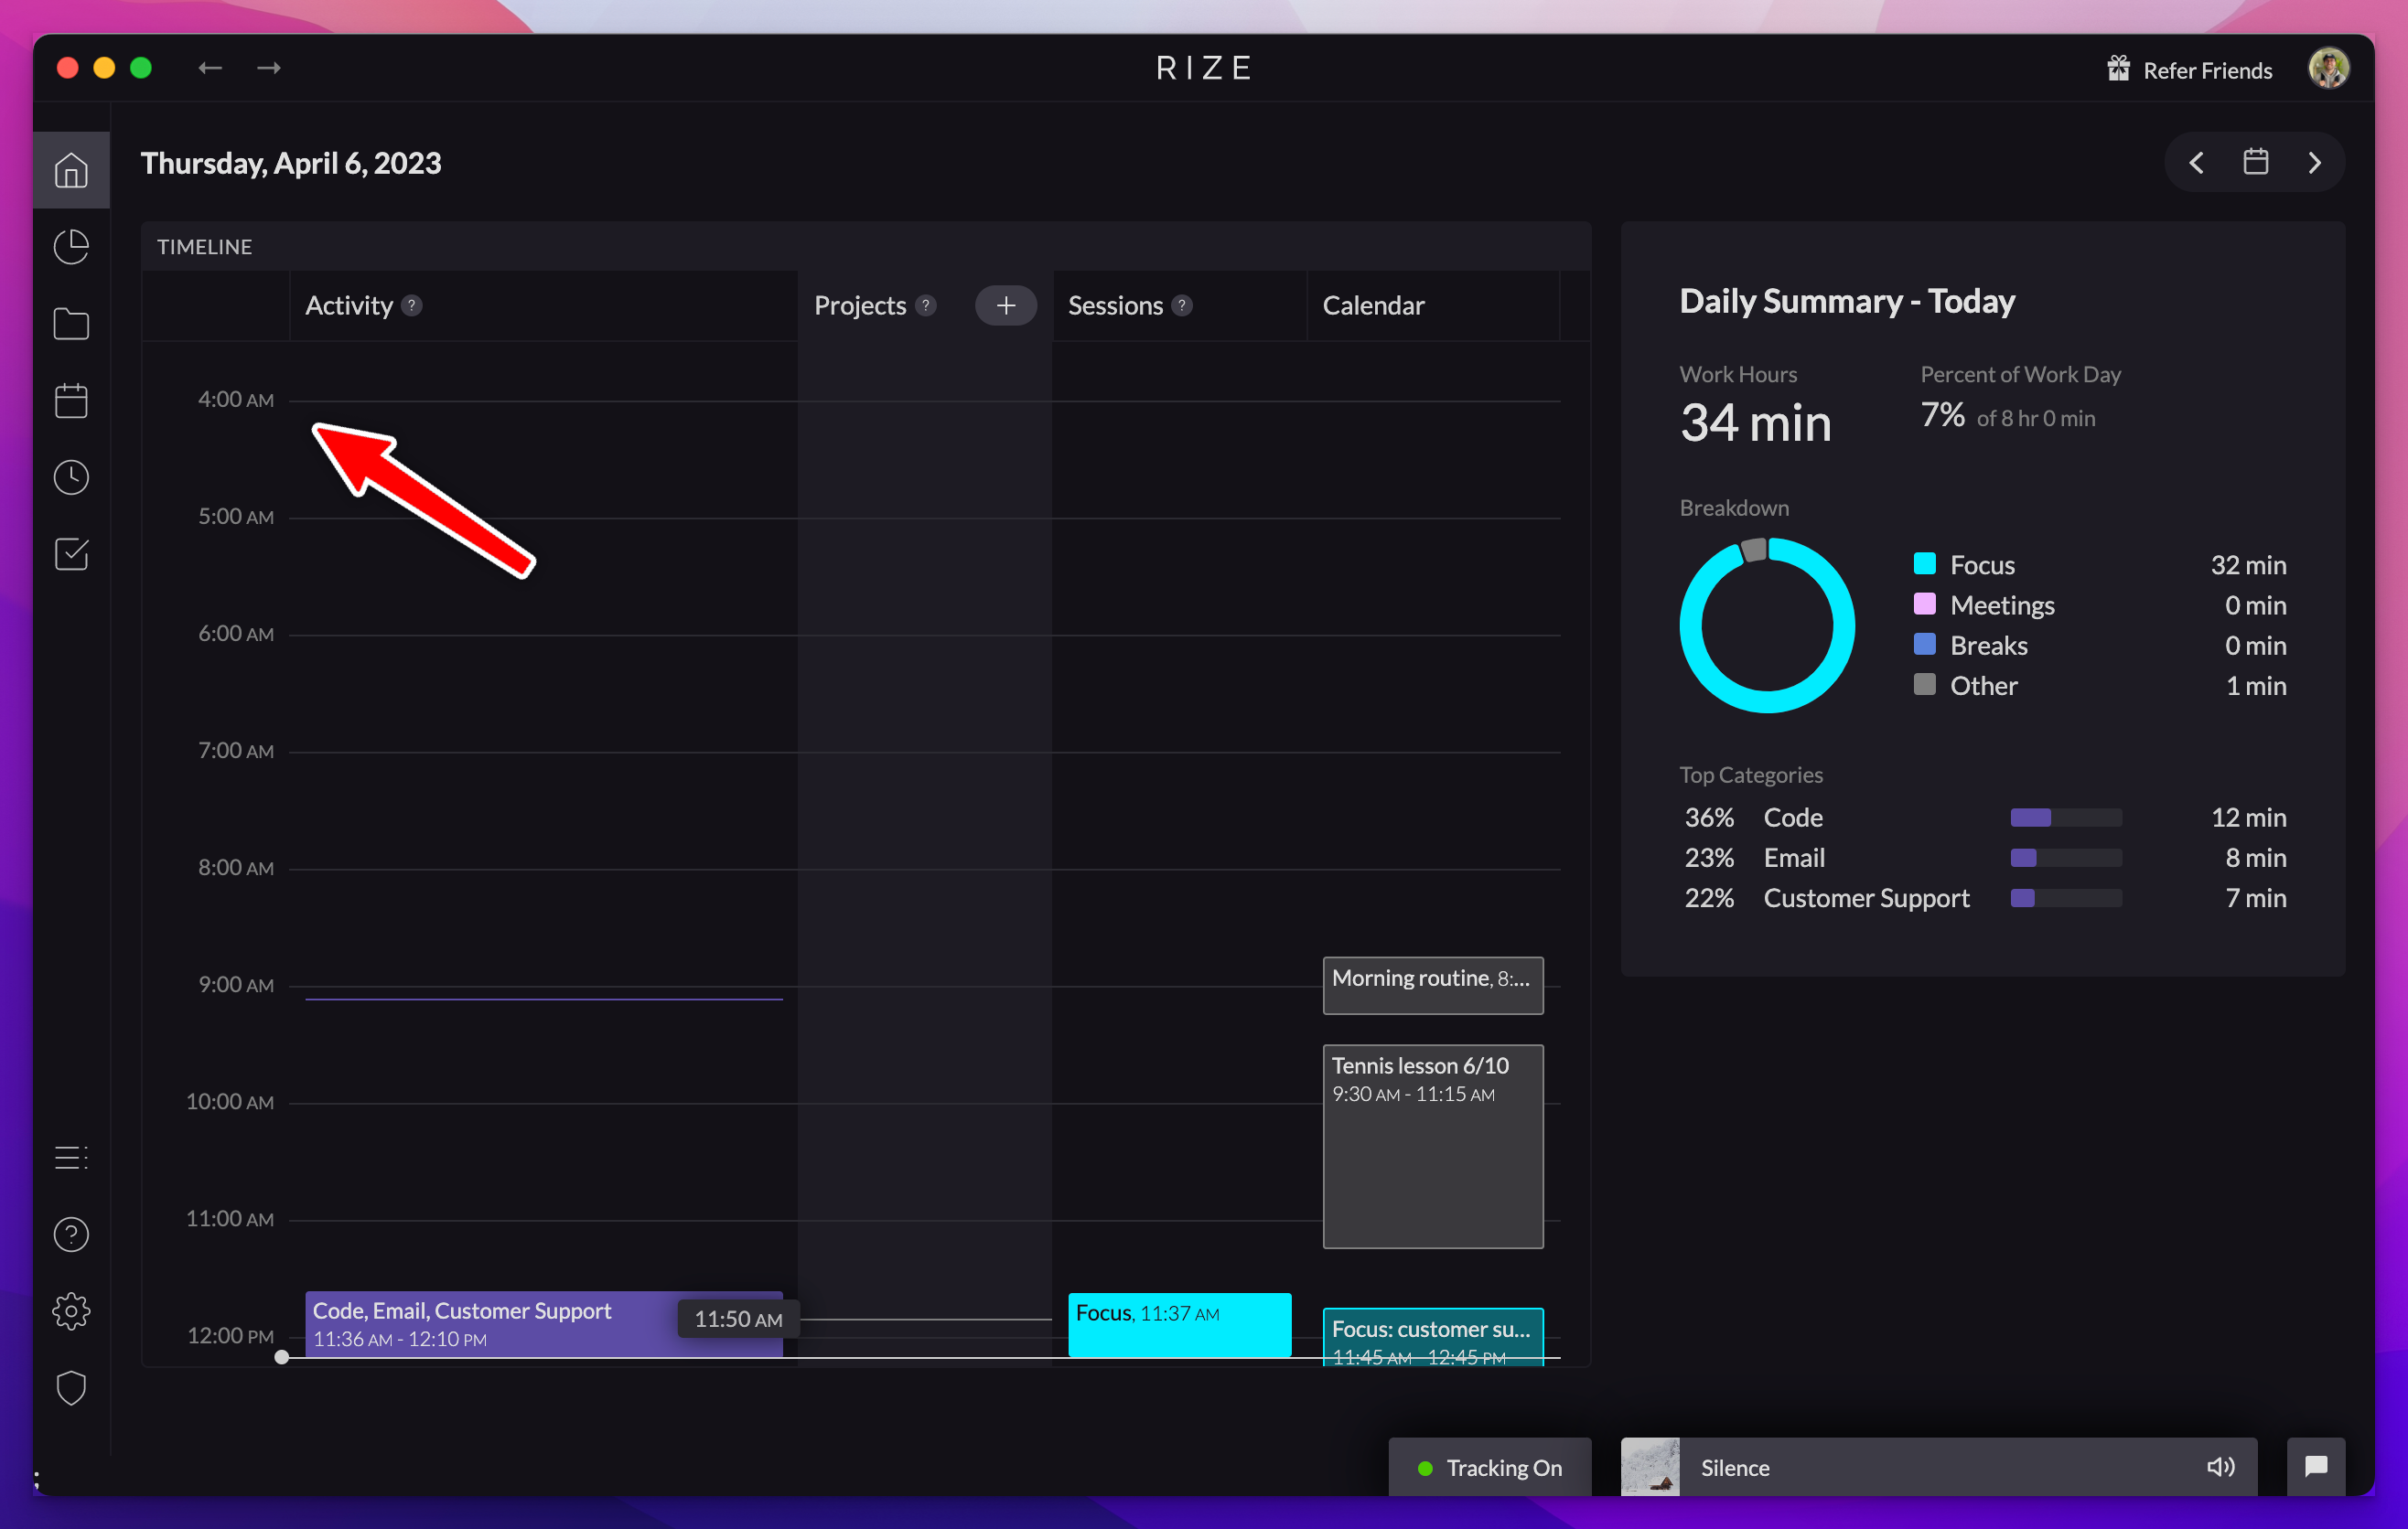Select the Calendar column header
The image size is (2408, 1529).
click(x=1373, y=305)
